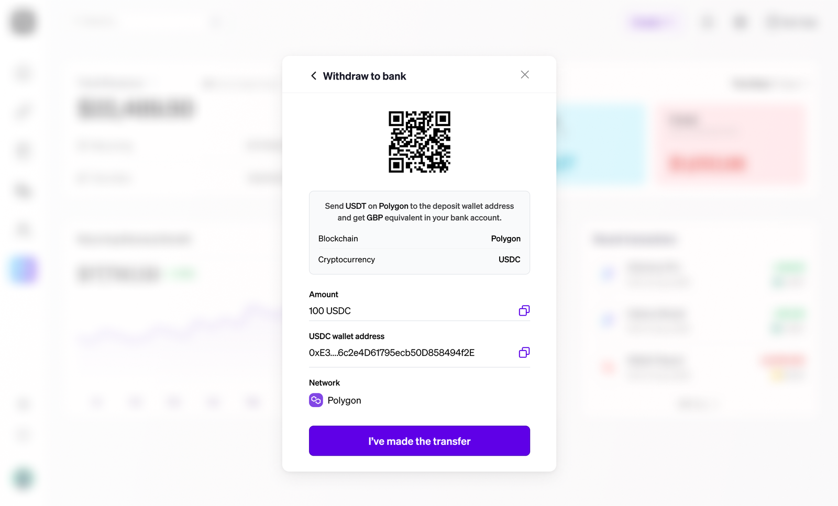Image resolution: width=838 pixels, height=506 pixels.
Task: Go back using the arrow beside Withdraw to bank
Action: pyautogui.click(x=314, y=76)
